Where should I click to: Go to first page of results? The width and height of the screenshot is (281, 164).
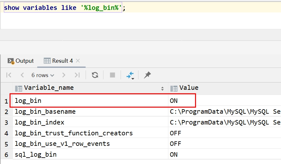click(9, 75)
